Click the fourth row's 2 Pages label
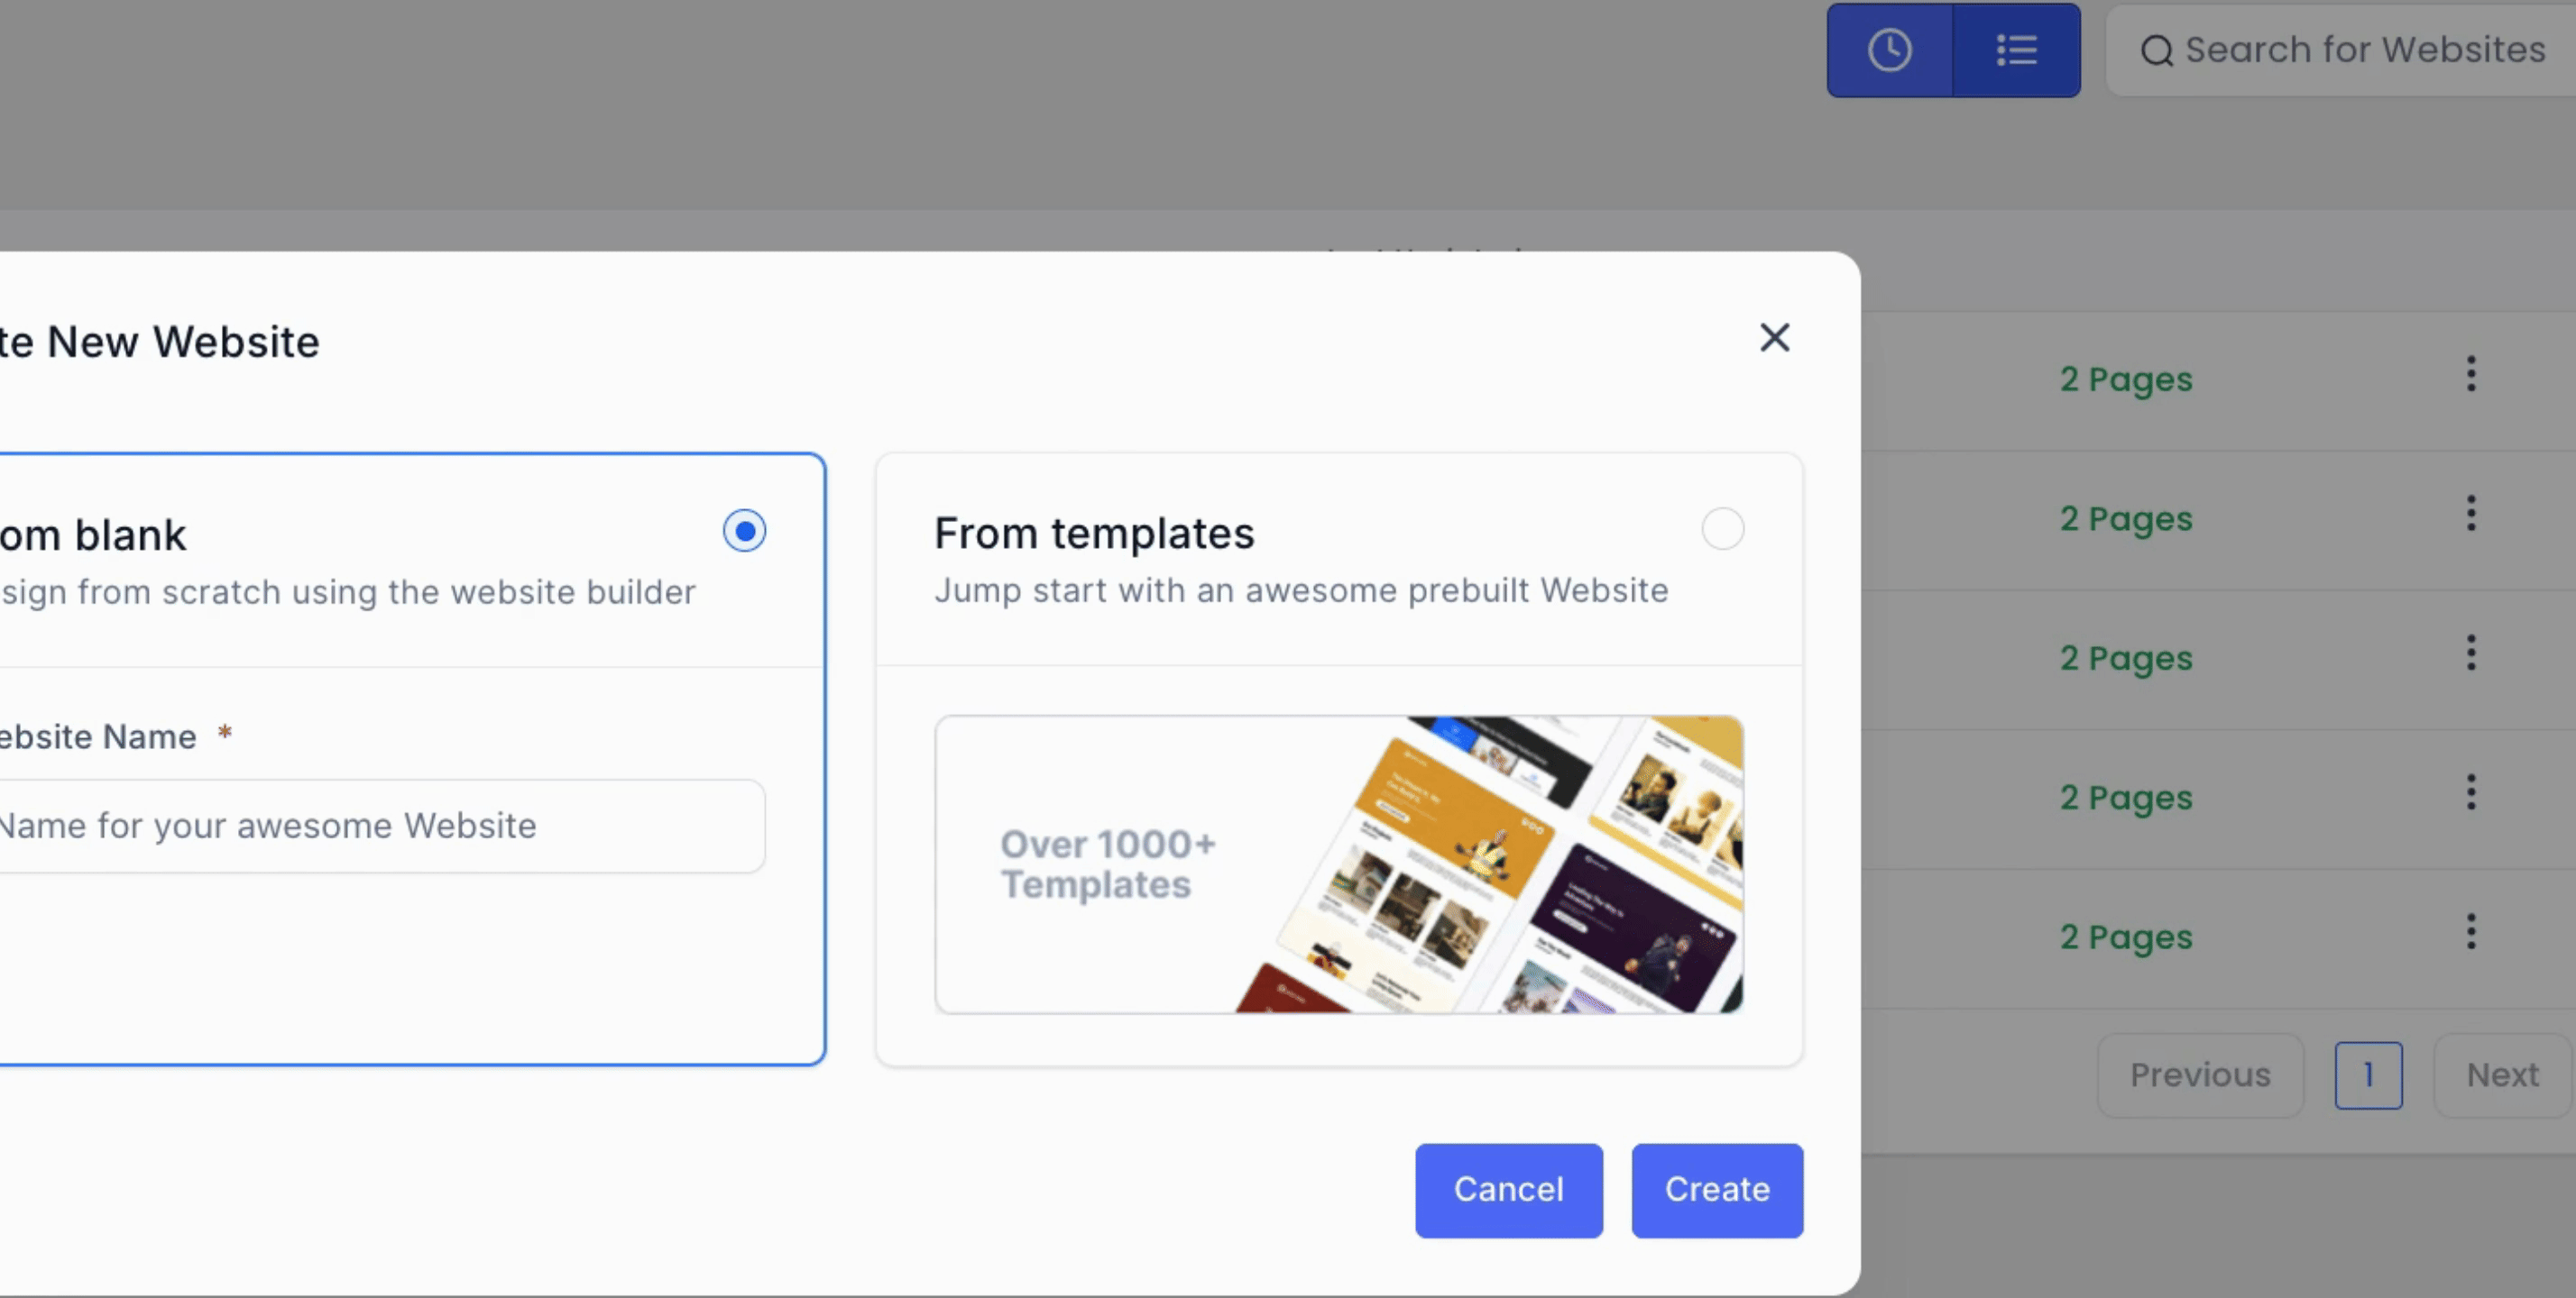This screenshot has height=1298, width=2576. coord(2126,799)
